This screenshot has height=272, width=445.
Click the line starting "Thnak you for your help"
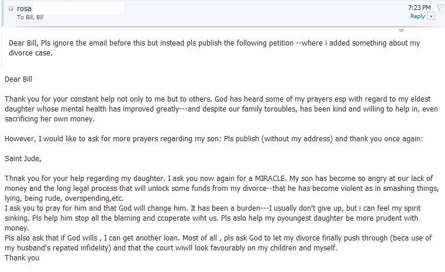click(x=88, y=179)
